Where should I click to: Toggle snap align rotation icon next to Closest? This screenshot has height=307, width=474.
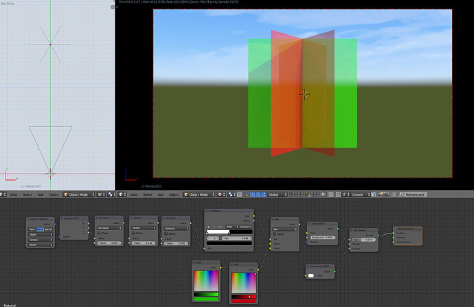pos(374,194)
